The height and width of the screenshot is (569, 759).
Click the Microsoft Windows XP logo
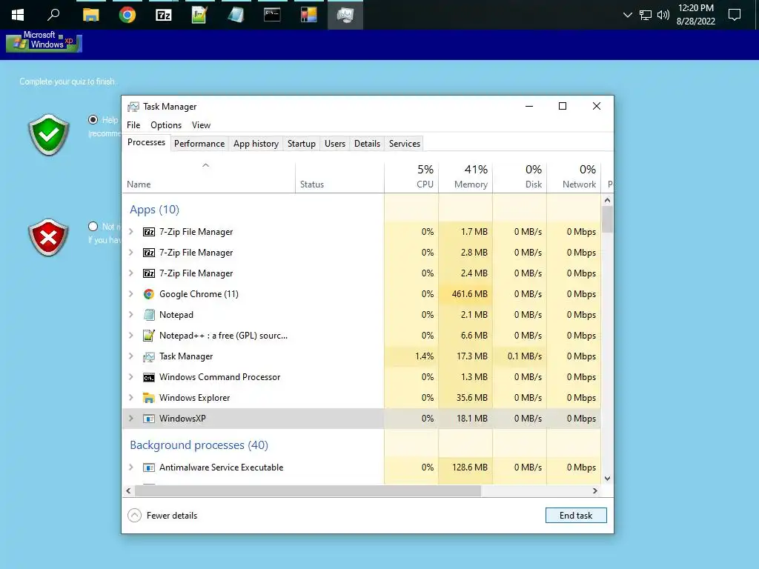44,41
